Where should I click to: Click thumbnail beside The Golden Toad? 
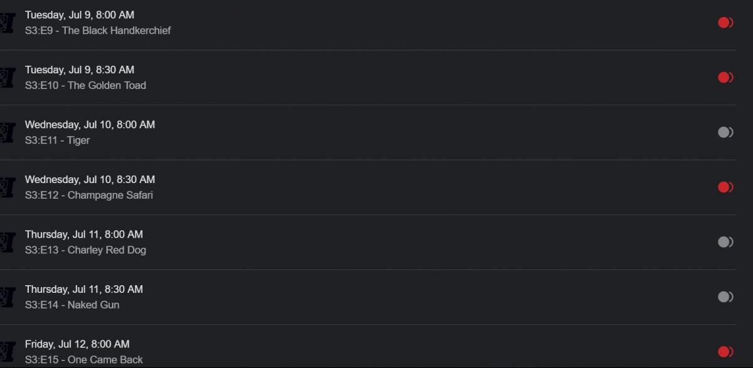coord(6,78)
